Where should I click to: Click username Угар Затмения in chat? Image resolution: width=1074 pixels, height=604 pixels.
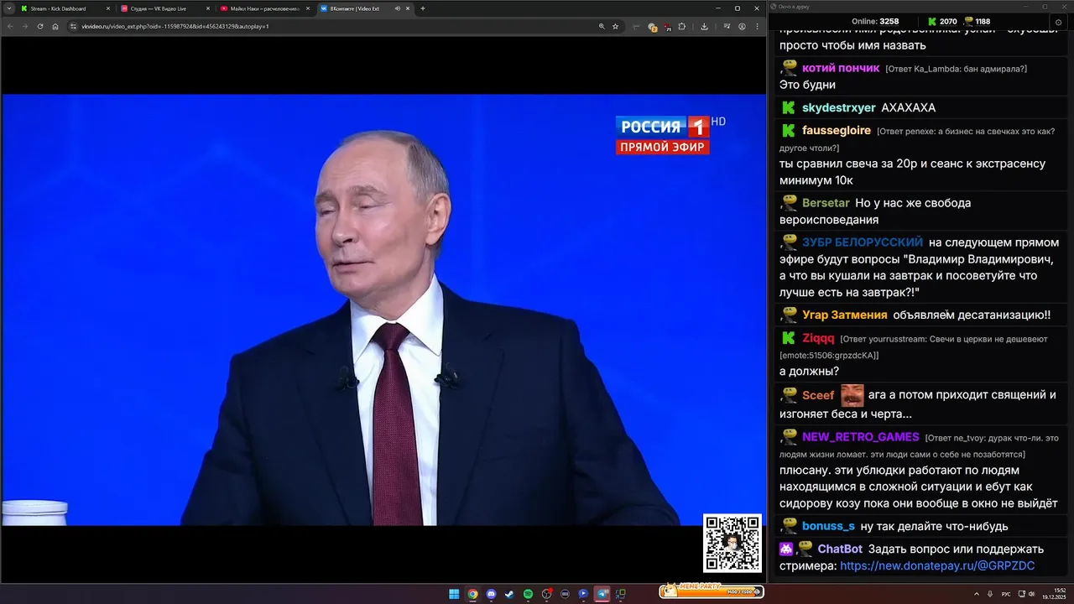(x=845, y=315)
